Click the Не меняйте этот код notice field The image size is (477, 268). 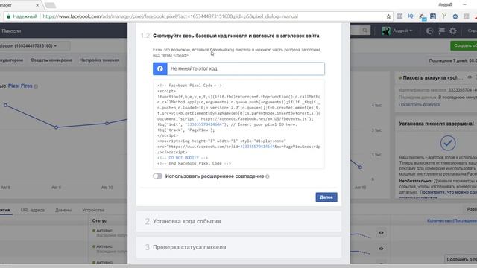pyautogui.click(x=238, y=68)
